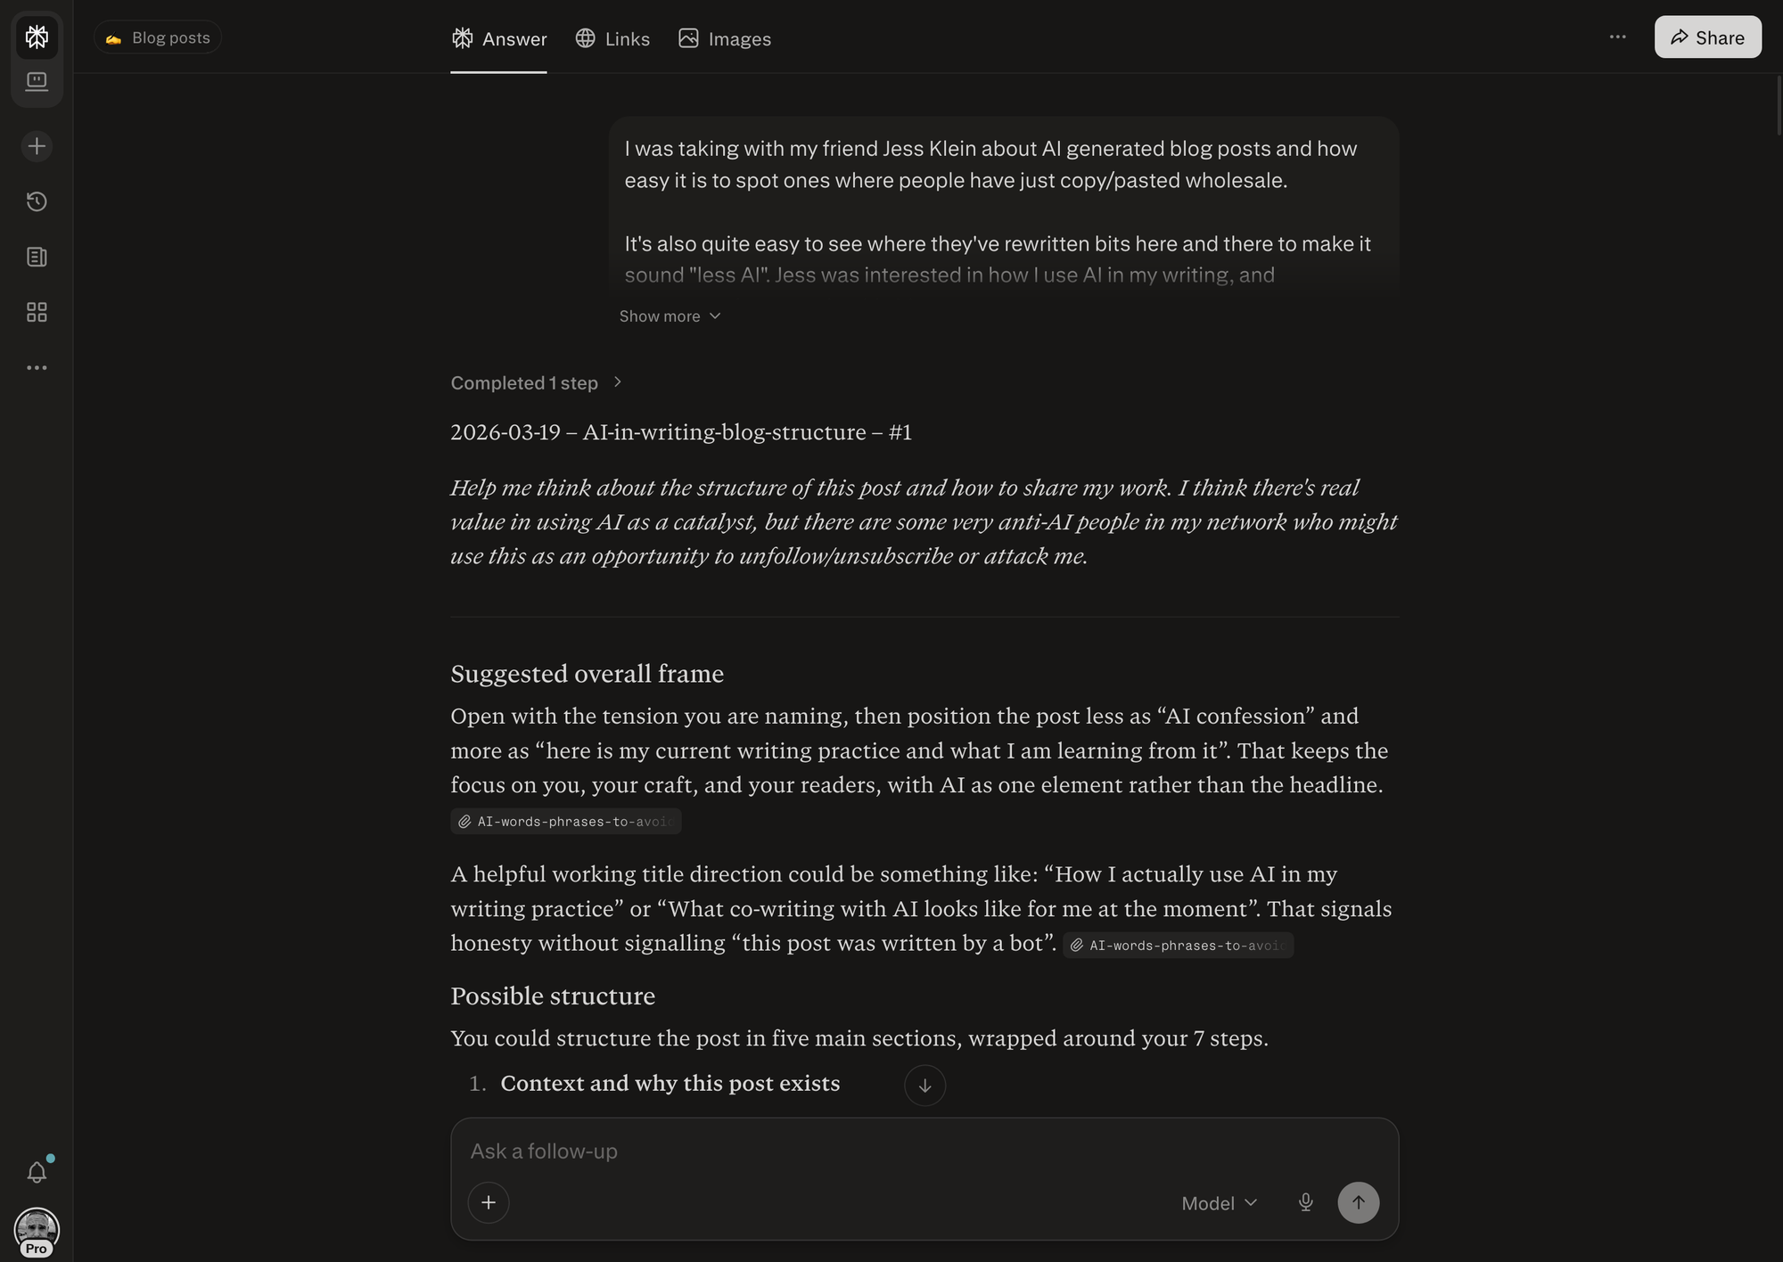Open thread options ellipsis next to Share
Image resolution: width=1783 pixels, height=1262 pixels.
point(1617,37)
